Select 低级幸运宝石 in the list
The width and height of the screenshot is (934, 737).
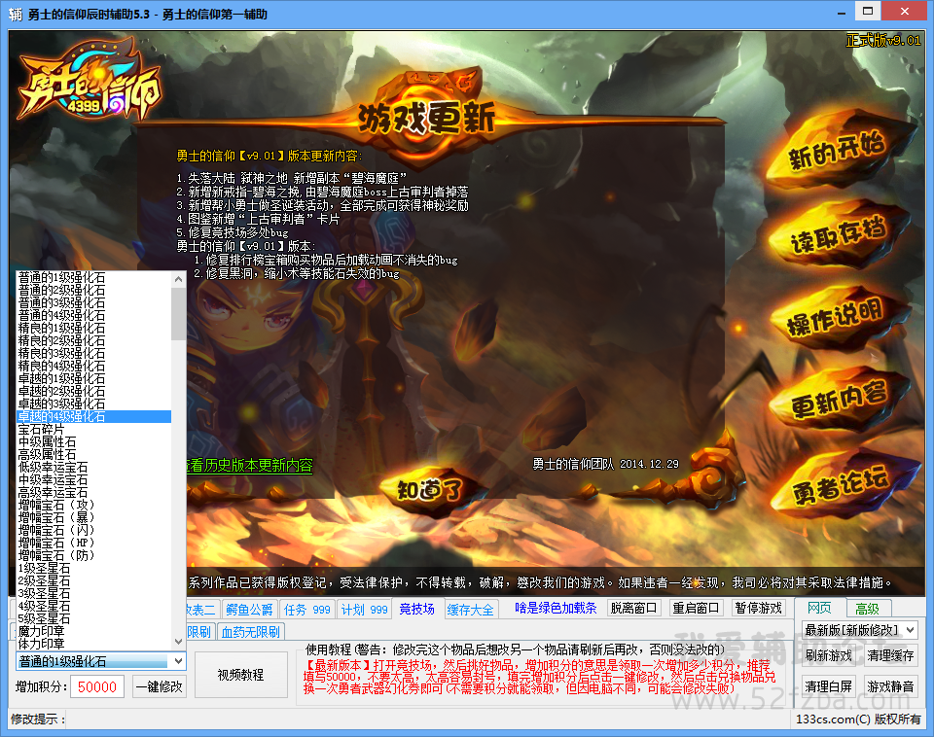click(93, 468)
